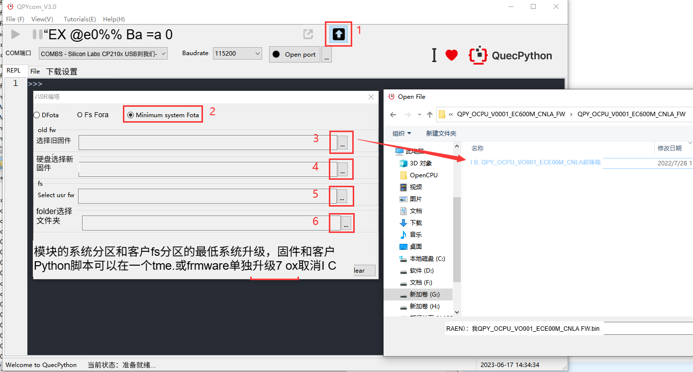The width and height of the screenshot is (693, 372).
Task: Click the Open File sidebar scrollbar thumb
Action: pyautogui.click(x=457, y=238)
